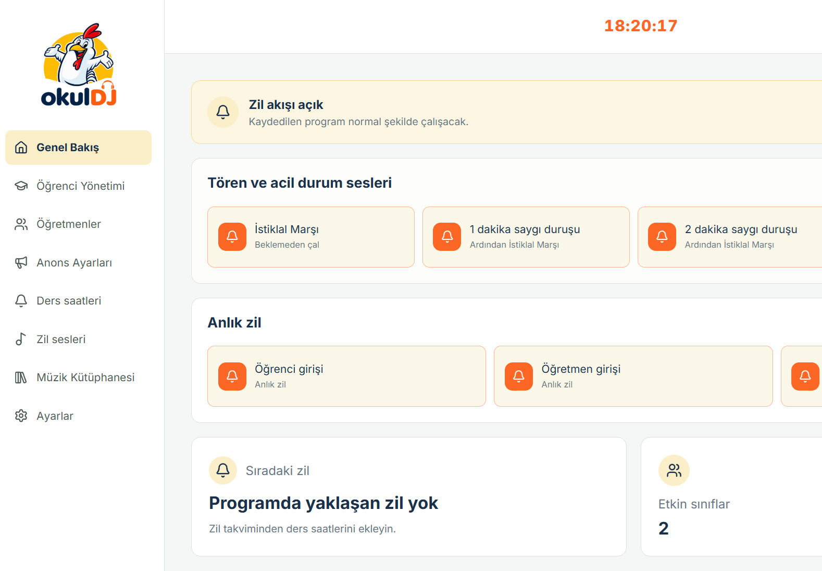Click the orange bell icon on İstiklal Marşı card
This screenshot has height=571, width=822.
232,237
